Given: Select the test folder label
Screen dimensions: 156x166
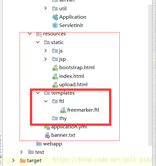Looking at the screenshot, I should [x=40, y=152].
